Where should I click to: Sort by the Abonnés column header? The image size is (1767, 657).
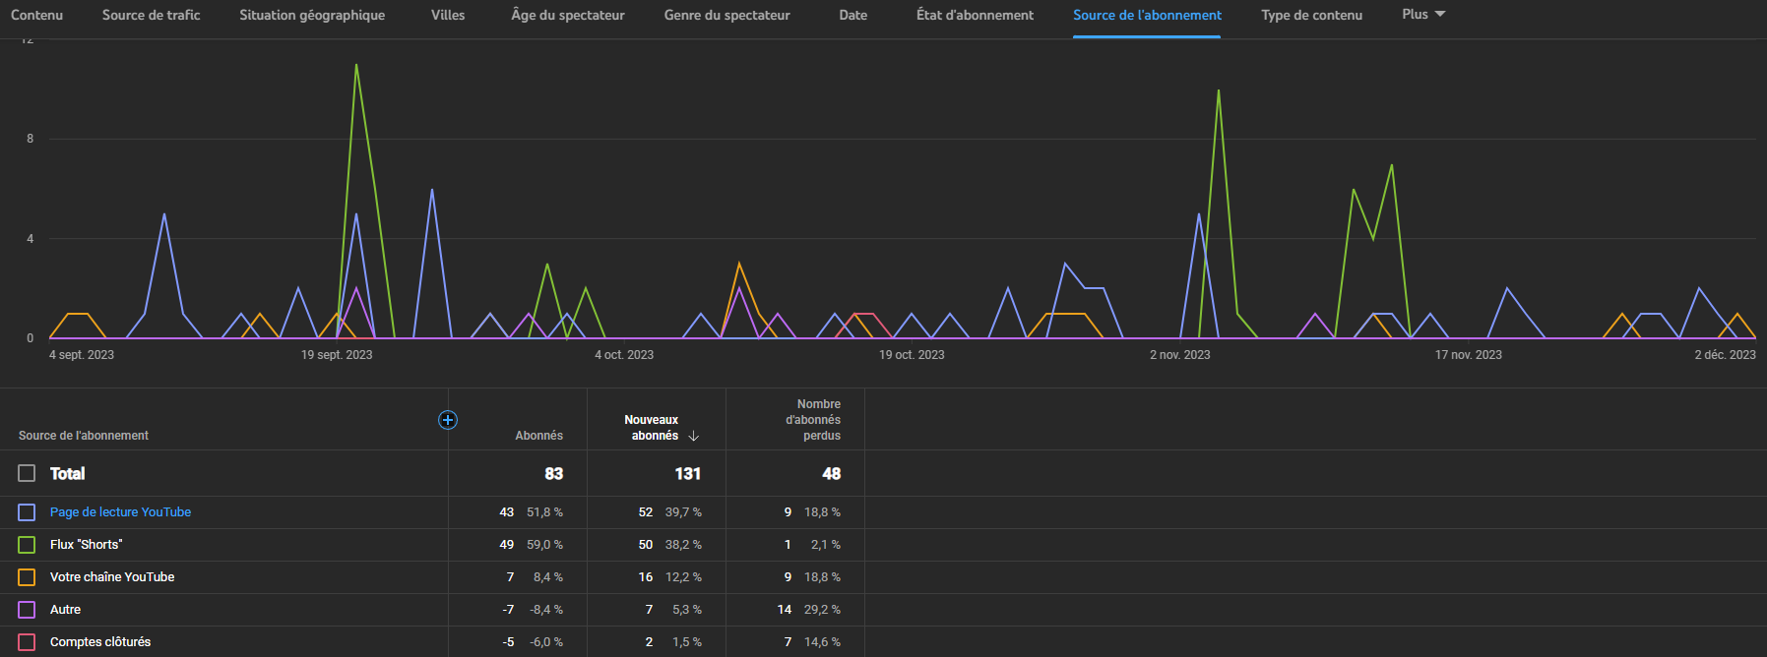538,436
